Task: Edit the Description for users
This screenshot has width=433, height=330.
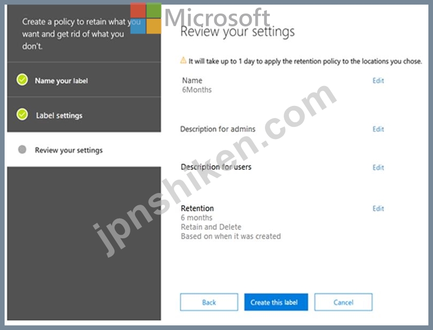Action: (378, 168)
